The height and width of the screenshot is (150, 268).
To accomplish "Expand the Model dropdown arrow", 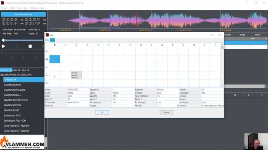I will click(178, 105).
